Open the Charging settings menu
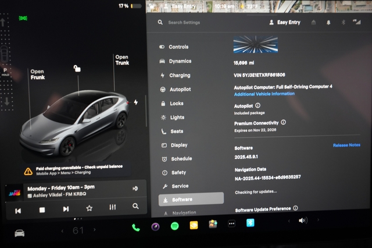 click(x=176, y=75)
